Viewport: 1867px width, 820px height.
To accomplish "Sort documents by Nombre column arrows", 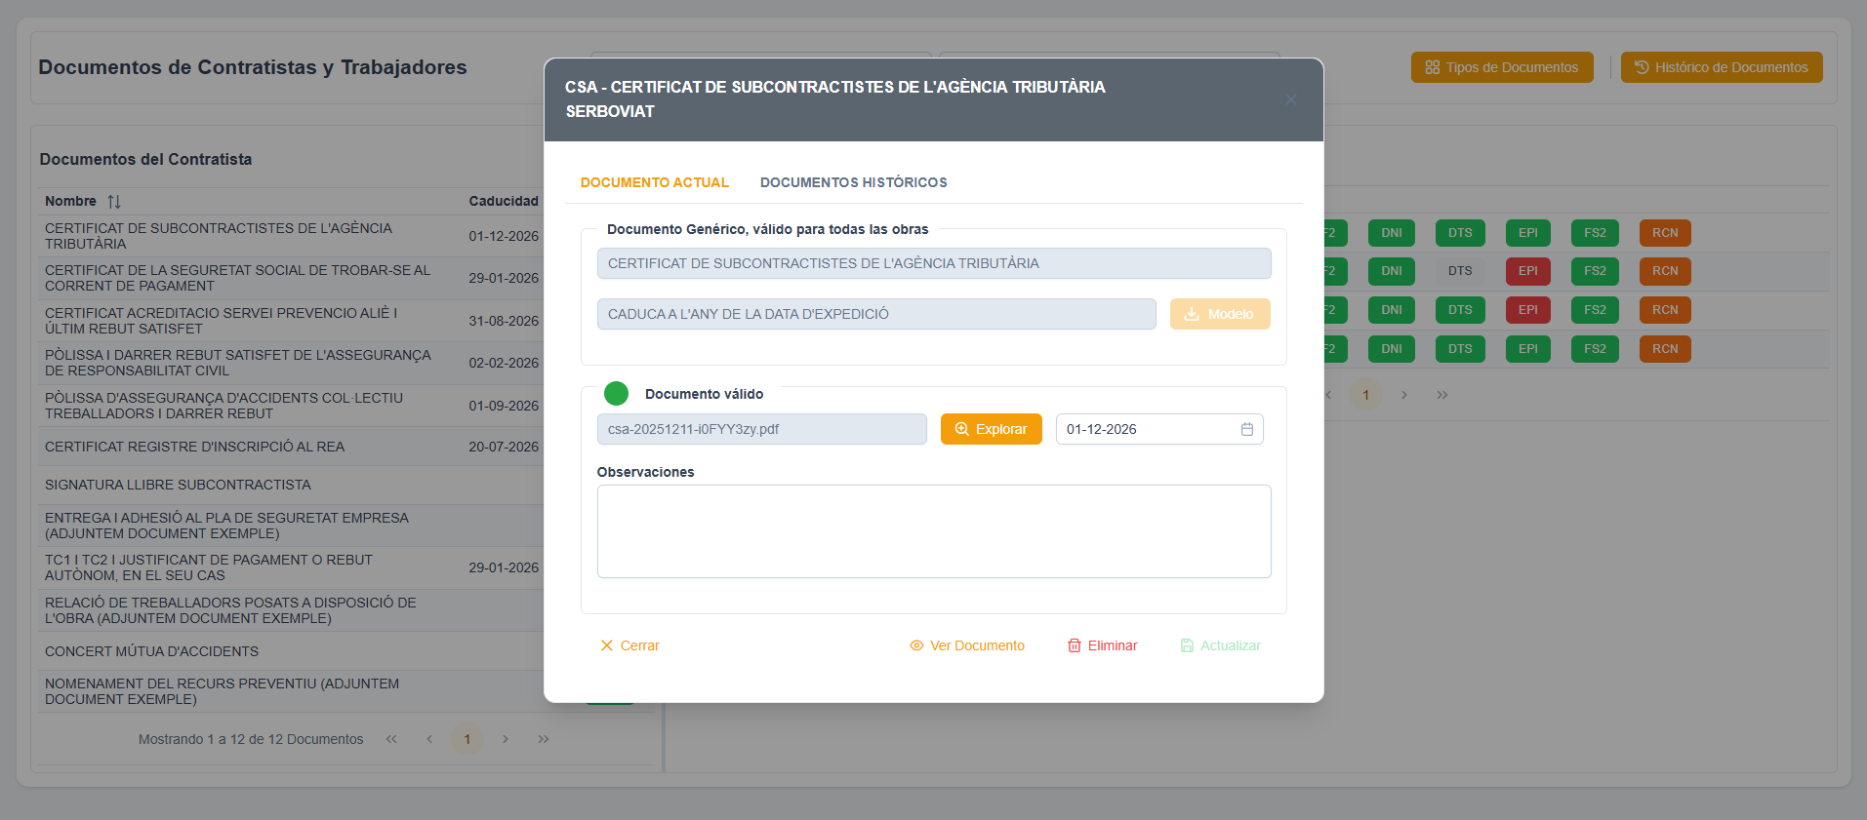I will [114, 202].
